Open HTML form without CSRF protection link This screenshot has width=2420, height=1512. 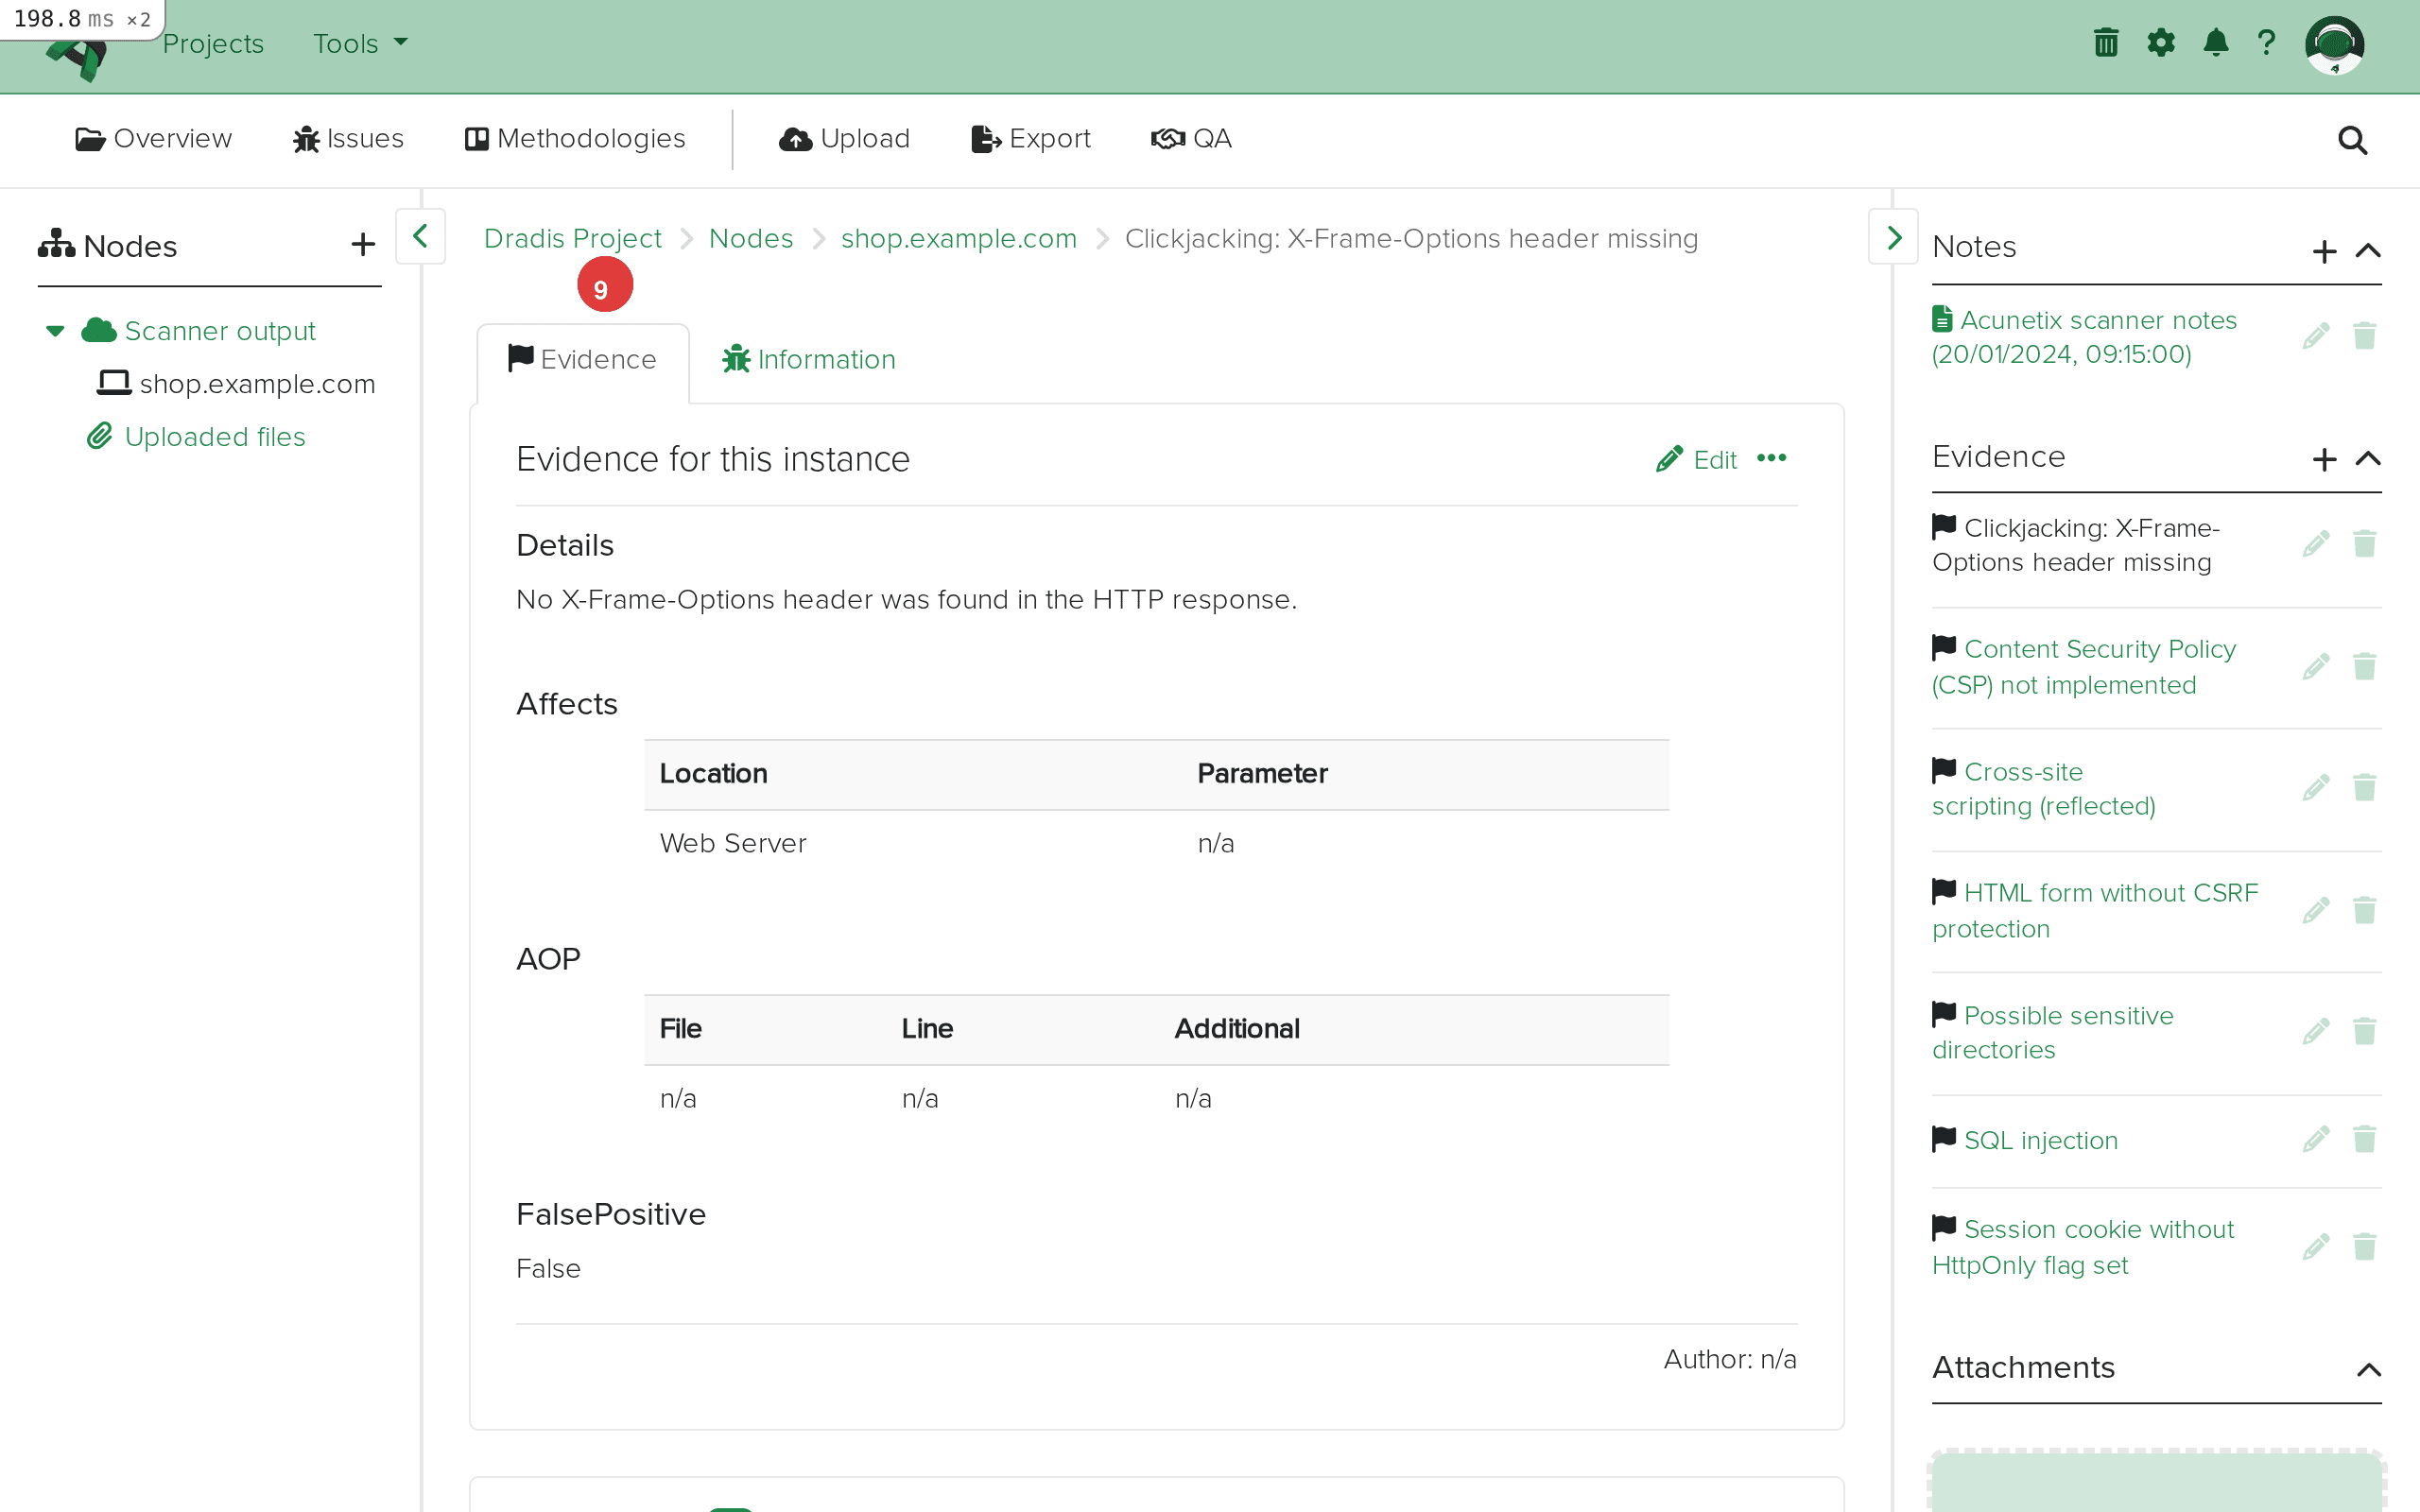[2095, 911]
